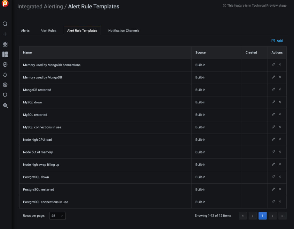The image size is (294, 229).
Task: Delete the Memory used by MongoDB connections template
Action: (x=280, y=65)
